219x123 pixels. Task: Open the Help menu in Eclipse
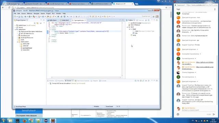[64, 14]
